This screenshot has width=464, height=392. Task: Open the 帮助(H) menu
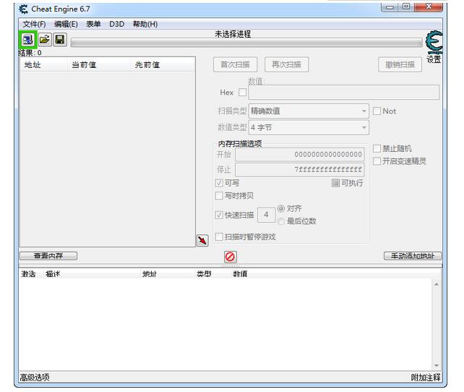[145, 24]
